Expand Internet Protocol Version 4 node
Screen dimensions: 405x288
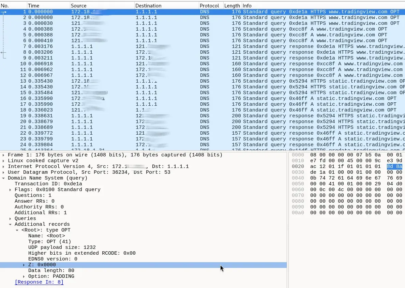(3, 166)
